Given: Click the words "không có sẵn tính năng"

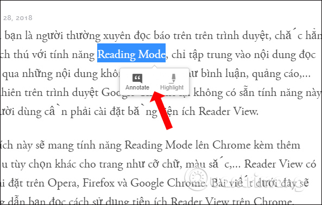Looking at the screenshot, I should click(248, 93).
